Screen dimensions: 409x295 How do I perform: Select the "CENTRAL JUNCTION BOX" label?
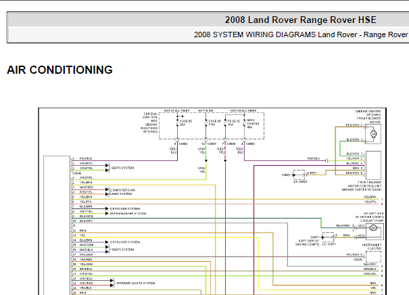pyautogui.click(x=150, y=122)
